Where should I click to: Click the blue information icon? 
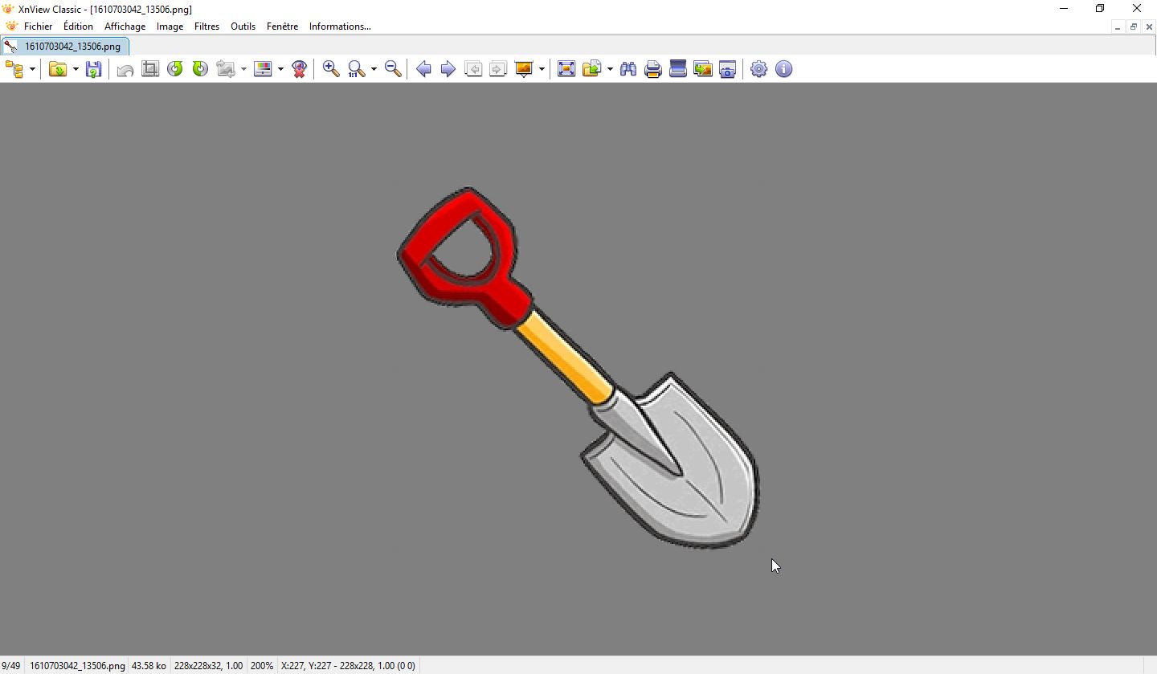(x=784, y=69)
